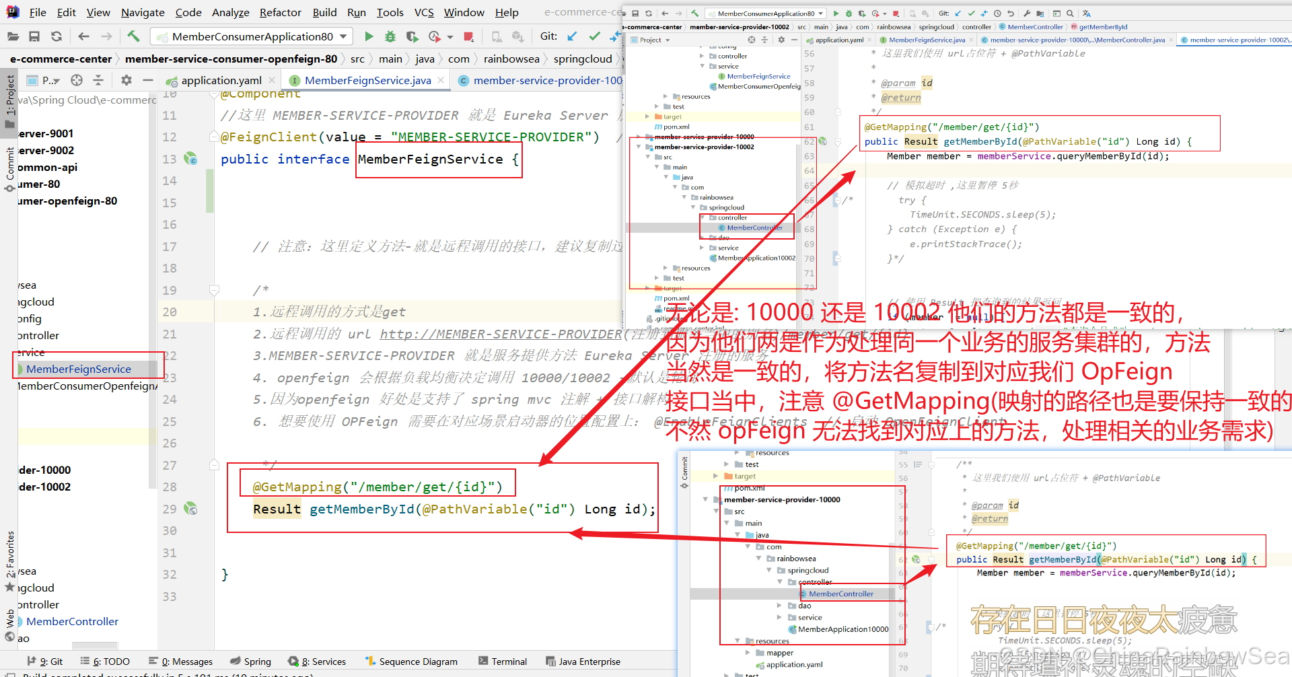Switch to application.yaml editor tab
Image resolution: width=1292 pixels, height=677 pixels.
pos(221,80)
